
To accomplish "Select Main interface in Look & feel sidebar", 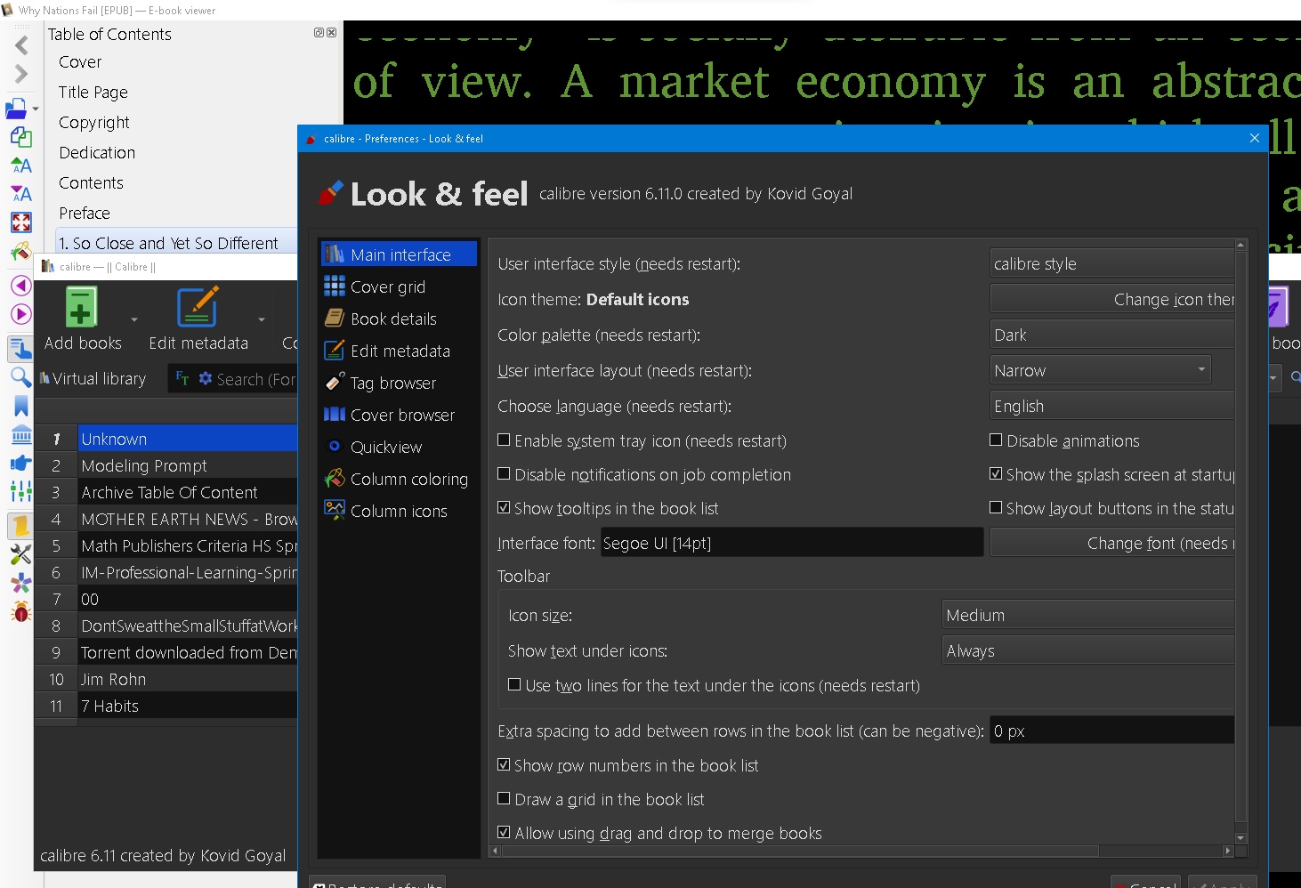I will coord(399,254).
